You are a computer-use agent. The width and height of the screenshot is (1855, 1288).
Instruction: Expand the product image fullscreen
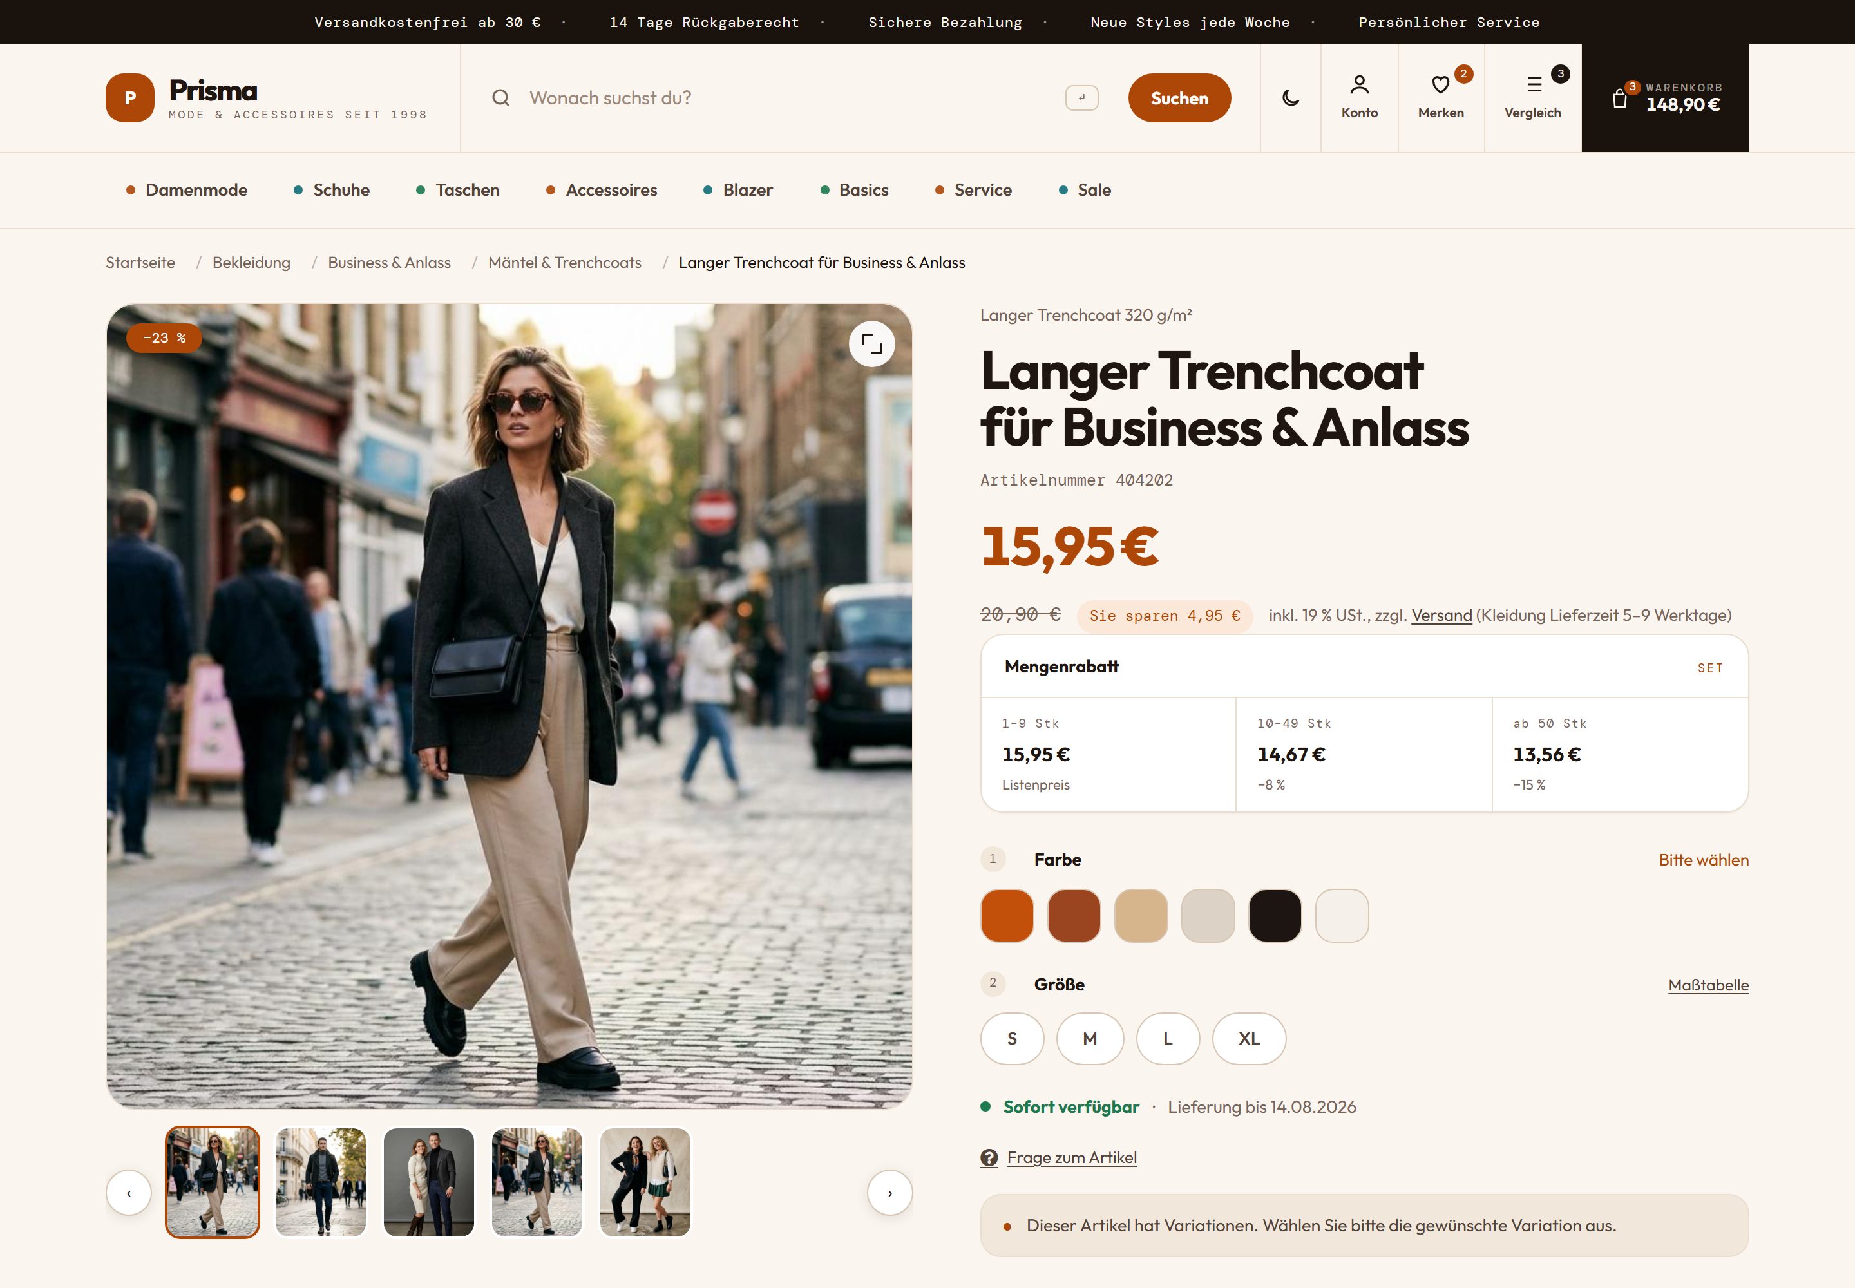tap(872, 344)
